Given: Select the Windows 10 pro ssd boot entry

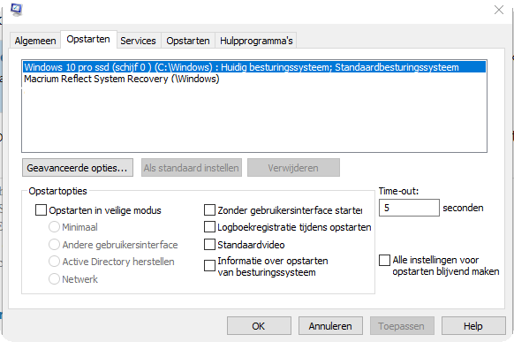Looking at the screenshot, I should pos(254,67).
